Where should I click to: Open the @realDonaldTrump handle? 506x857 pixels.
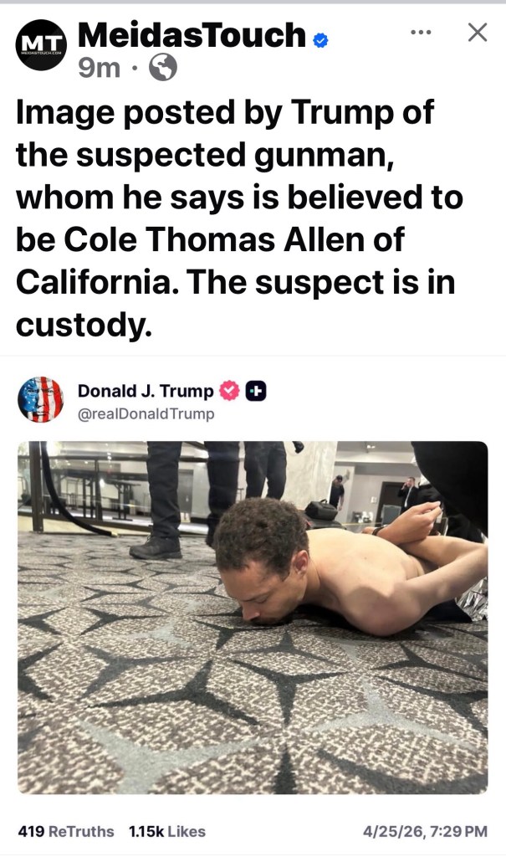[146, 413]
